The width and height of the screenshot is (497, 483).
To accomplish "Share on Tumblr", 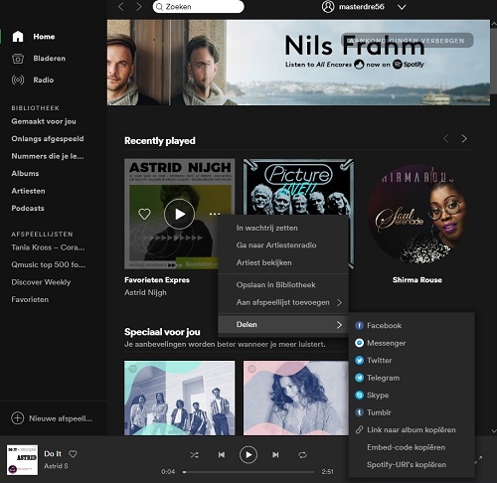I will pos(412,412).
